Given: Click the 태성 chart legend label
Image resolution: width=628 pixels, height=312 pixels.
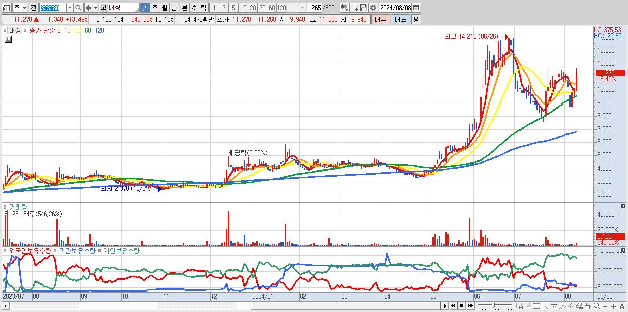Looking at the screenshot, I should (x=15, y=30).
